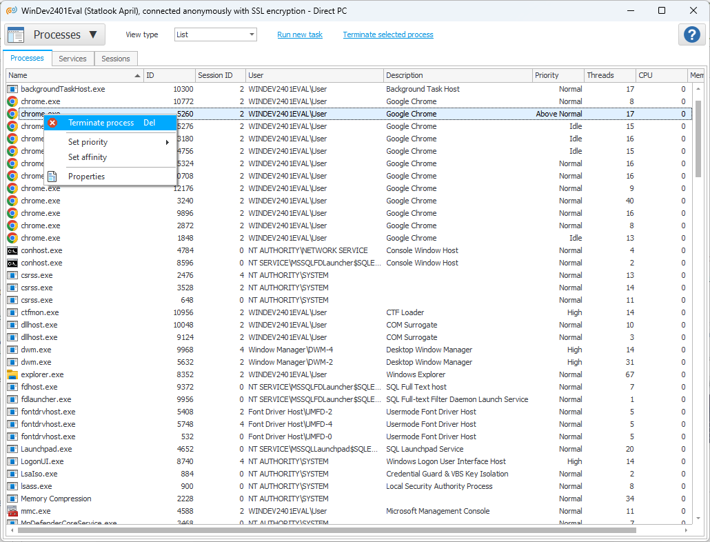Click the backgroundTaskHost.exe process icon

tap(12, 89)
